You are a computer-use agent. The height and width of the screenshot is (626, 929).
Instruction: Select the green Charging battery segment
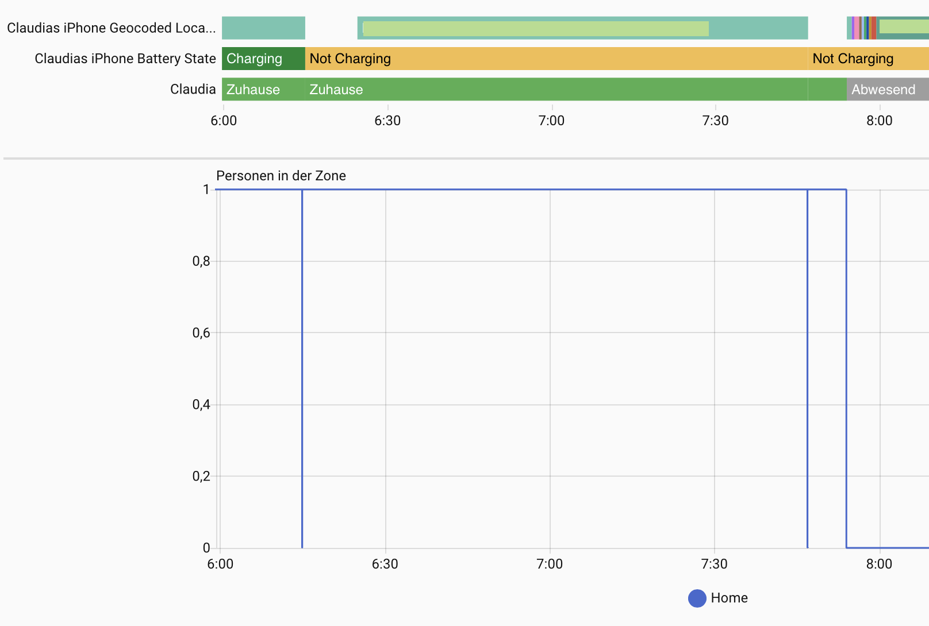[263, 59]
